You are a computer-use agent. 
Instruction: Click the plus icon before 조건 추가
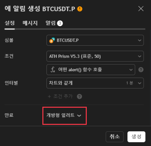[x=49, y=96]
